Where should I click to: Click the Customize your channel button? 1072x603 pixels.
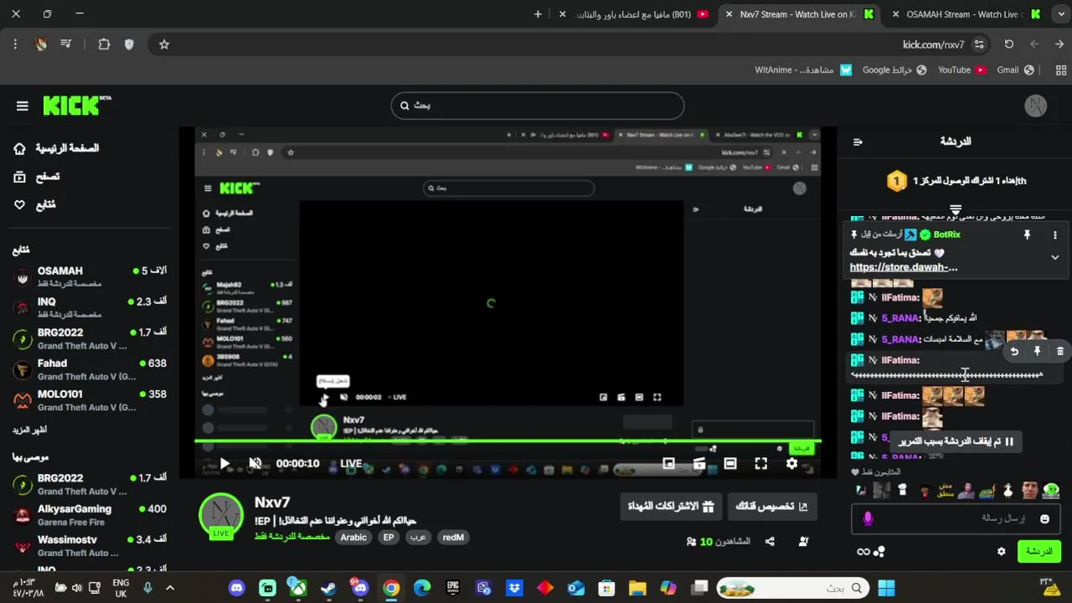tap(771, 506)
